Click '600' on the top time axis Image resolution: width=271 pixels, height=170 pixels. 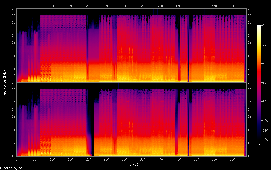click(x=232, y=6)
